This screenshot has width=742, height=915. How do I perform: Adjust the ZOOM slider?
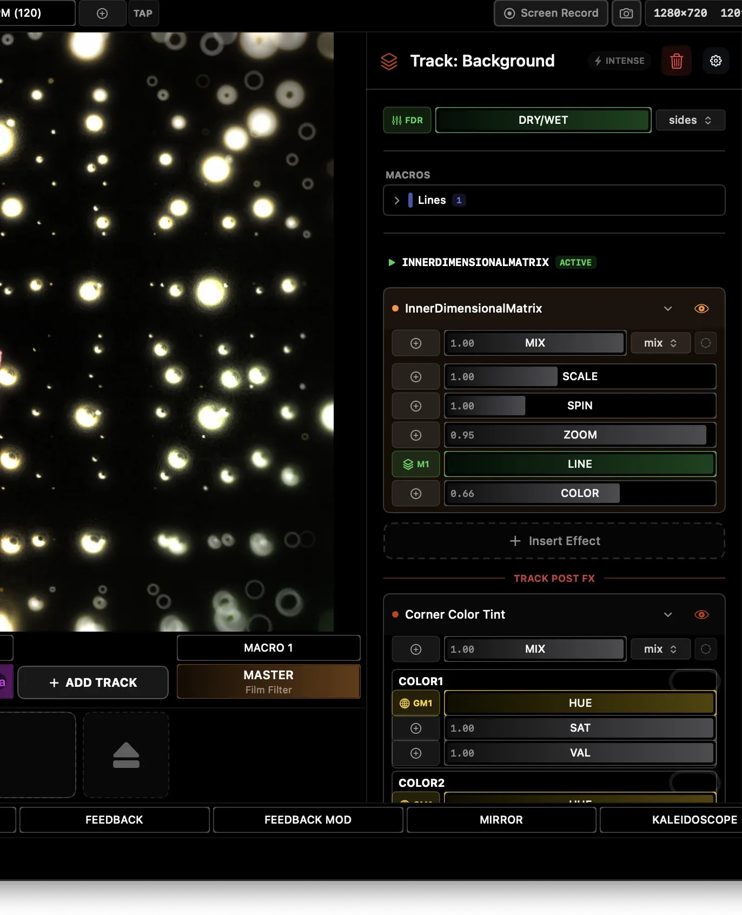[580, 435]
